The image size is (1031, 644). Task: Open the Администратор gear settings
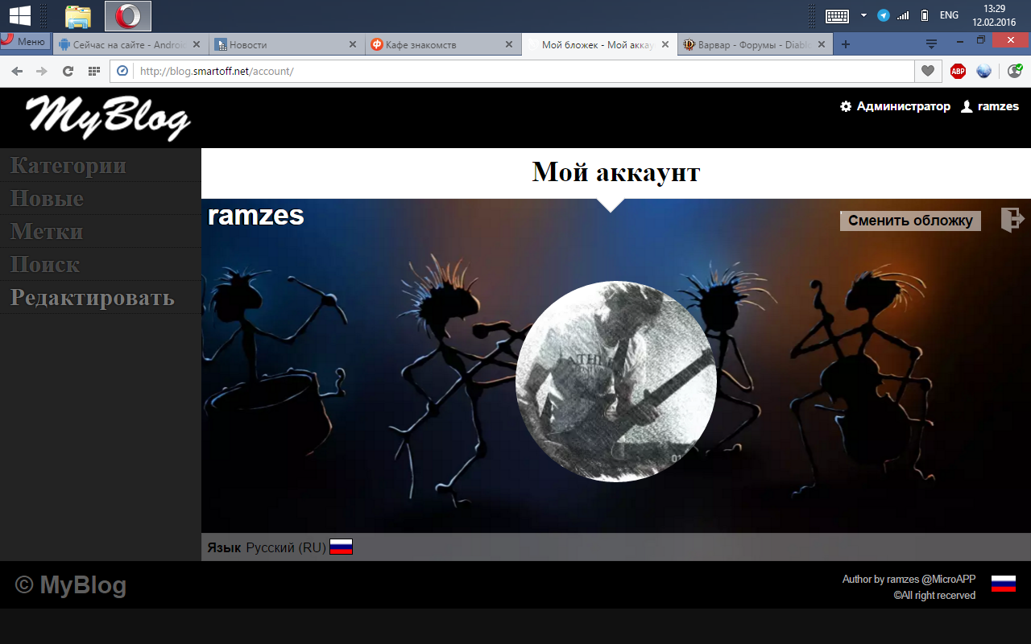846,106
